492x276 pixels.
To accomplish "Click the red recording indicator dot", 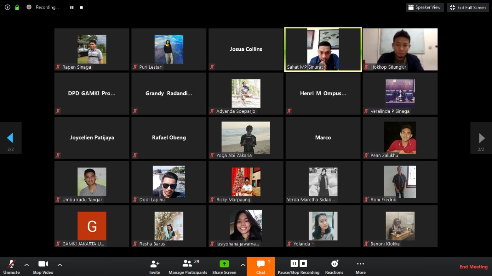I will tap(29, 7).
